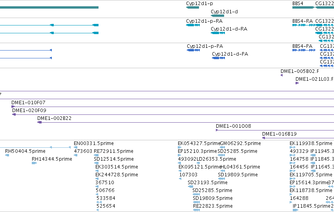Open EST IP11845.5prime
This screenshot has height=212, width=334.
pyautogui.click(x=311, y=206)
